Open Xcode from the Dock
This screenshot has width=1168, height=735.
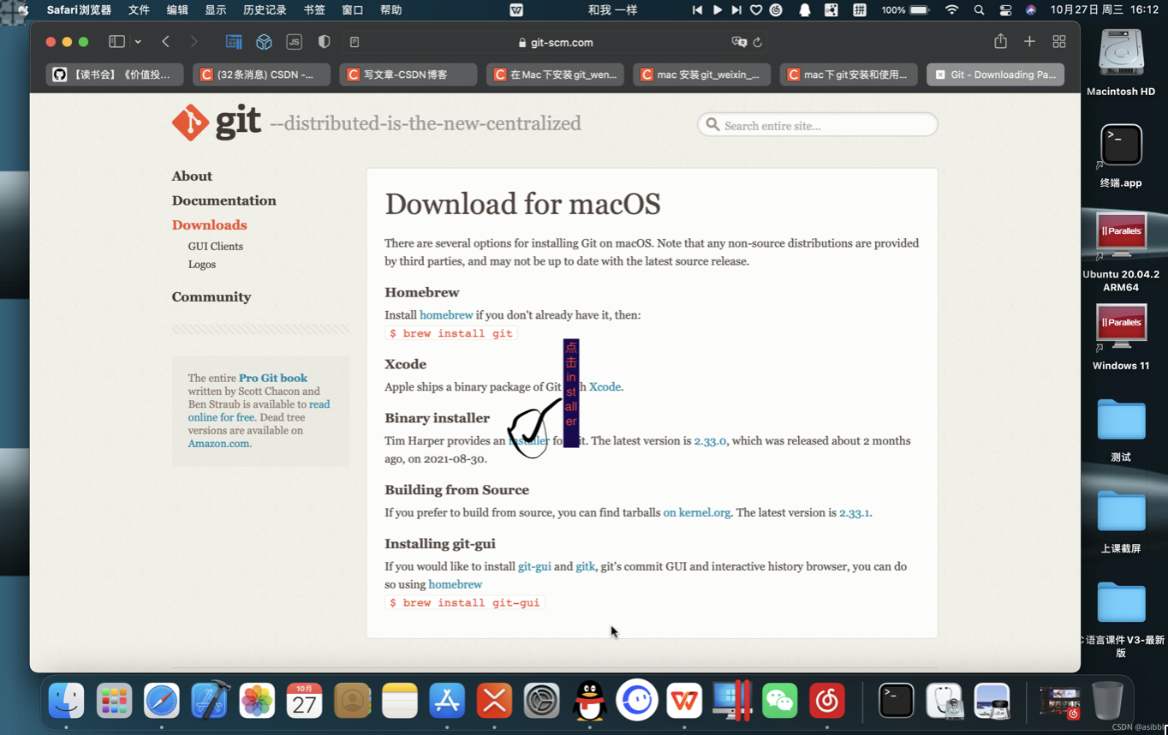click(x=210, y=701)
